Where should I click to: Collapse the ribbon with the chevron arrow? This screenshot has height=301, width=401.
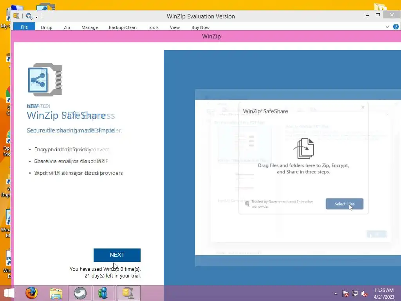pyautogui.click(x=387, y=27)
